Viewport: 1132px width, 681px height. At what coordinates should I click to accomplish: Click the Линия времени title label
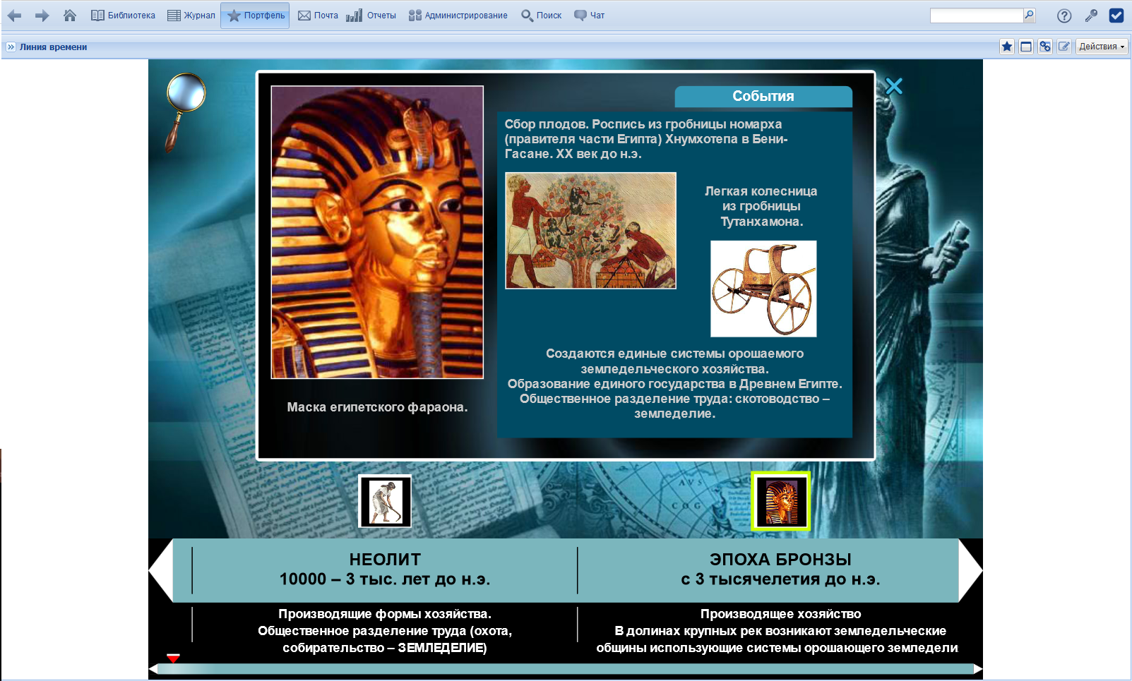point(53,47)
